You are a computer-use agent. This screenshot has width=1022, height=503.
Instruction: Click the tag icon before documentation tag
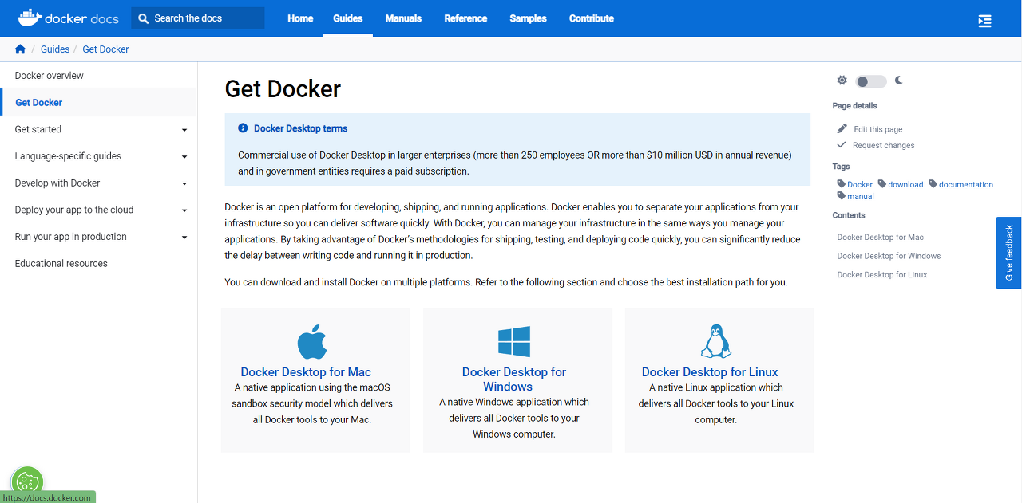click(x=933, y=184)
